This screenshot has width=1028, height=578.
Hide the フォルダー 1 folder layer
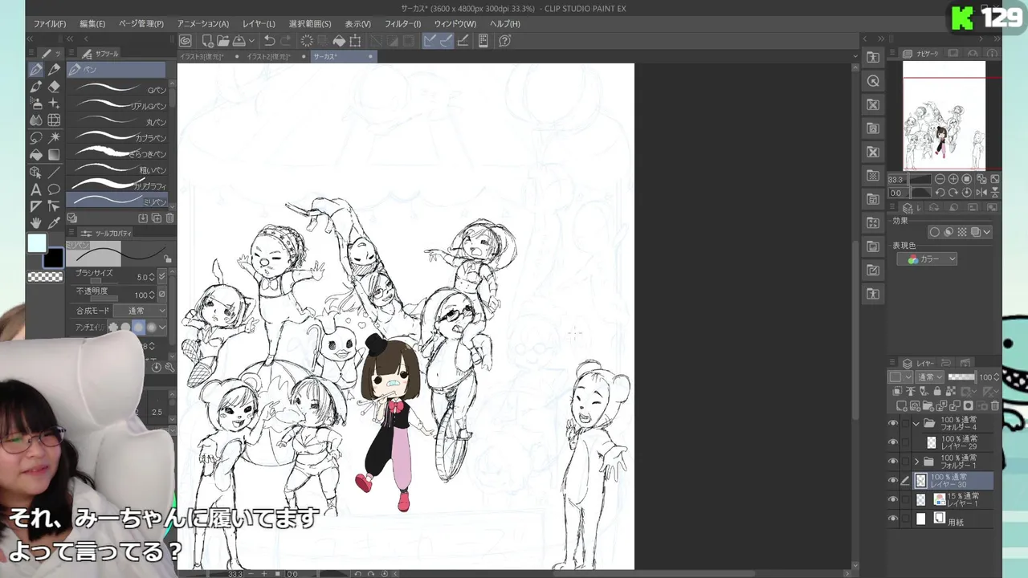pos(893,462)
